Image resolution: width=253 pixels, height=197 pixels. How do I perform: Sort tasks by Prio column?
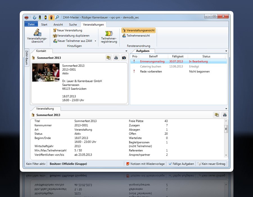coord(135,56)
